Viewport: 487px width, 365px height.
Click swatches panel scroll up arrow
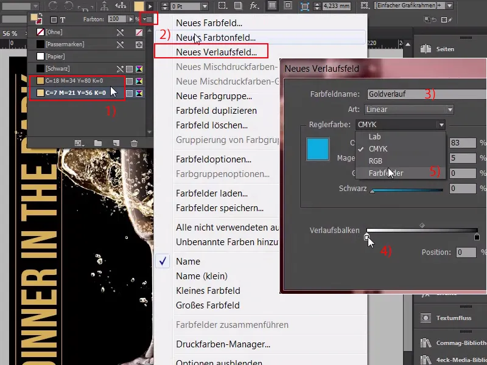pos(149,30)
